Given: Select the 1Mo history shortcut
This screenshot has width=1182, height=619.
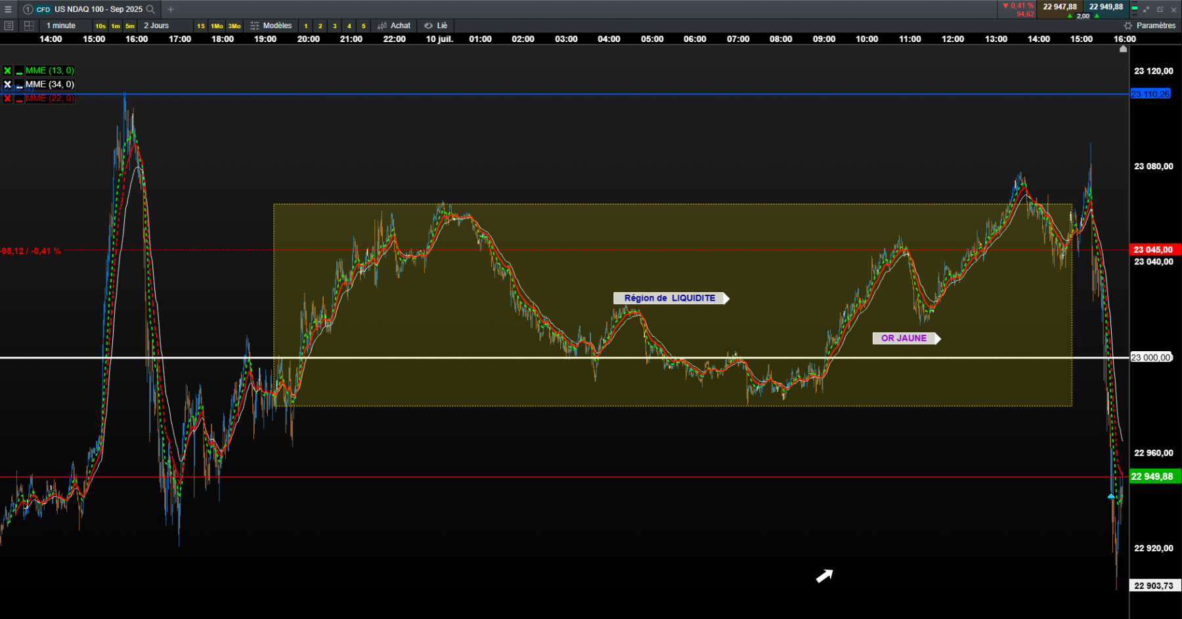Looking at the screenshot, I should click(x=217, y=26).
